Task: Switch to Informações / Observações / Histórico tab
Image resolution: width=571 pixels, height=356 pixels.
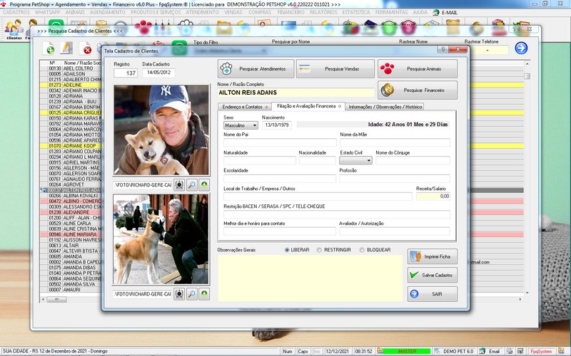Action: coord(385,107)
